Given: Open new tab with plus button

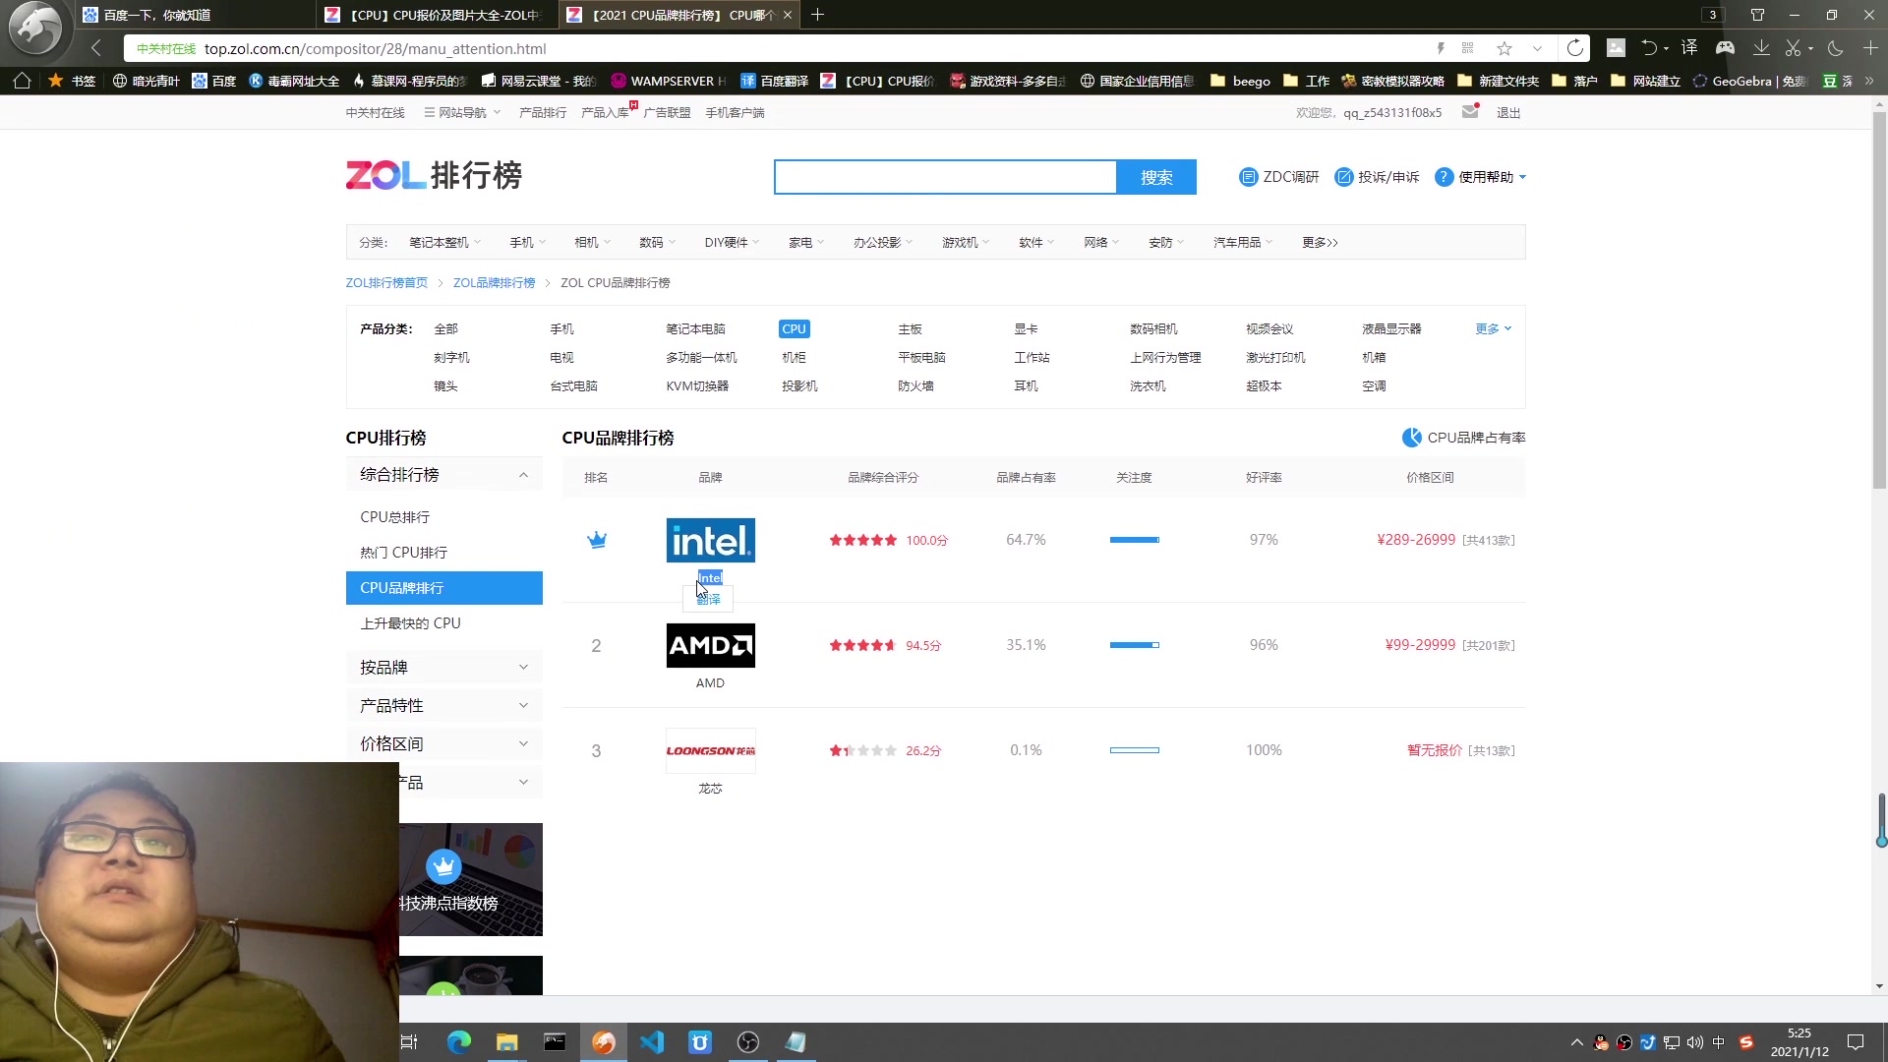Looking at the screenshot, I should (817, 15).
